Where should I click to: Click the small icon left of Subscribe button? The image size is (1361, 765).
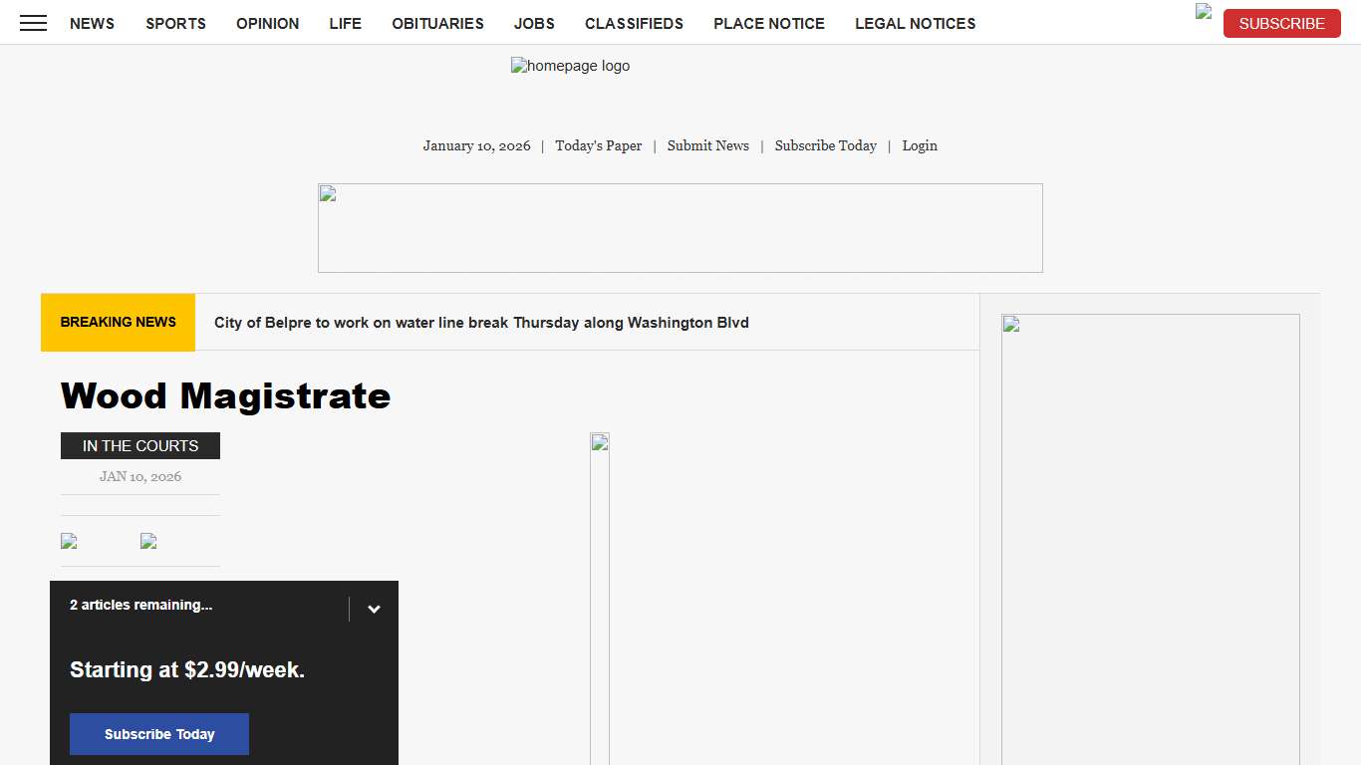click(x=1204, y=12)
